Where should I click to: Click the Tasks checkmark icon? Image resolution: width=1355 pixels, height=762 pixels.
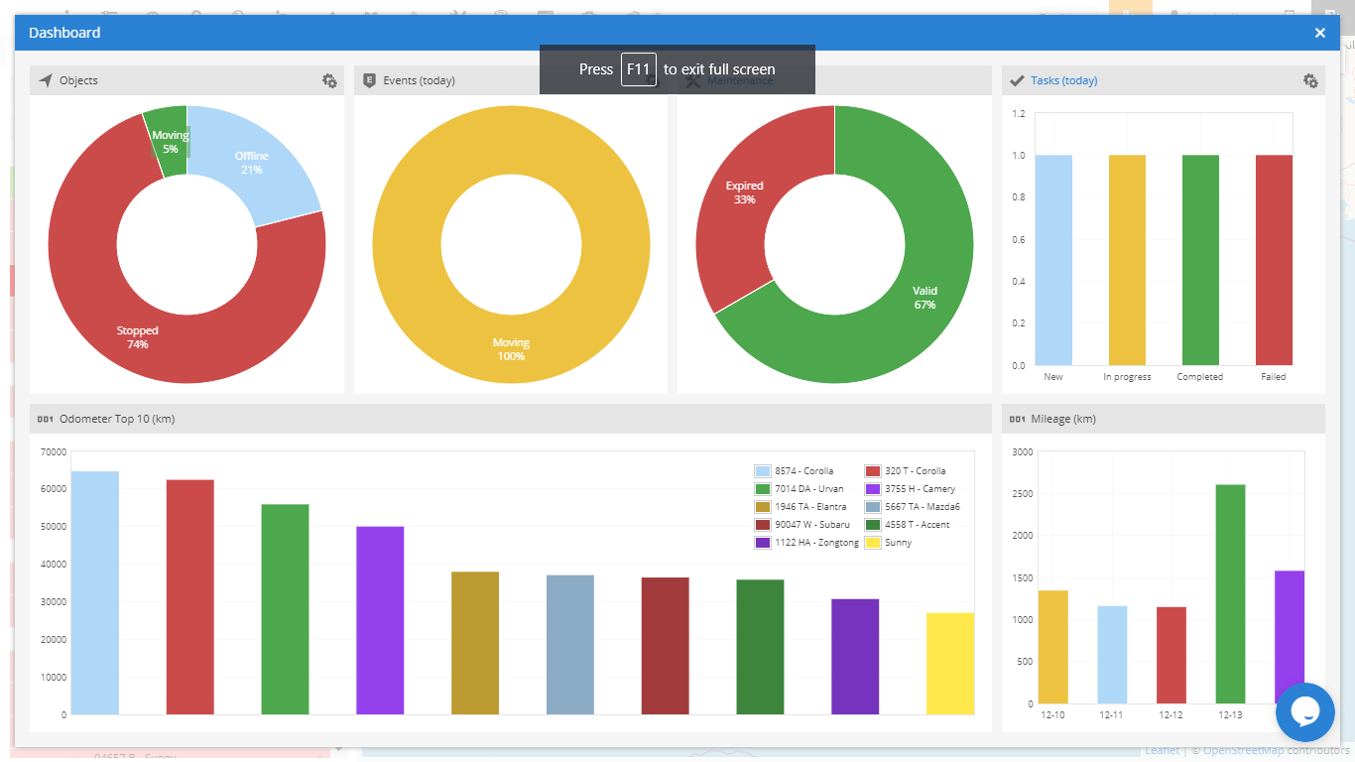[x=1017, y=80]
